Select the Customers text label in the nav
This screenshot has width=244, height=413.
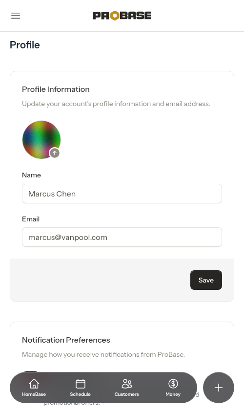click(127, 394)
